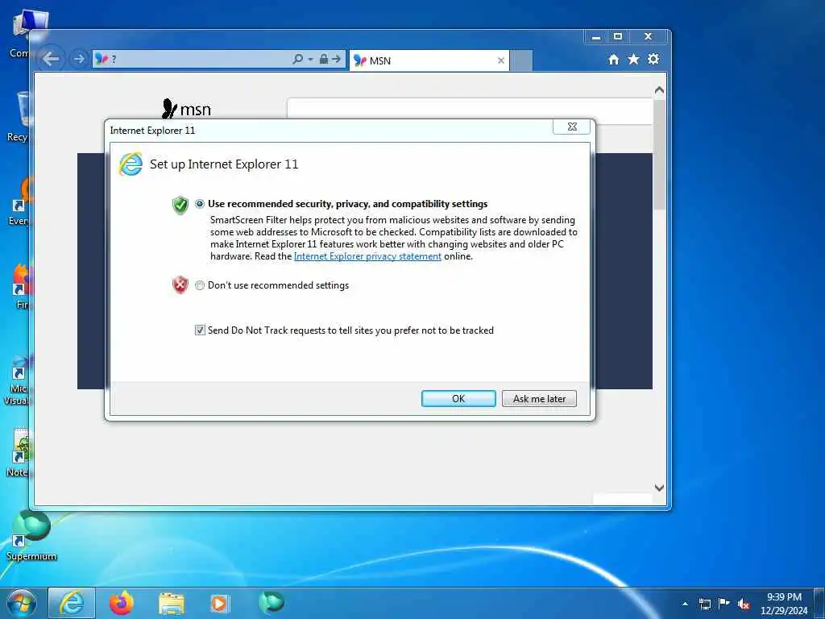Viewport: 825px width, 619px height.
Task: Maximize the Internet Explorer window
Action: [618, 37]
